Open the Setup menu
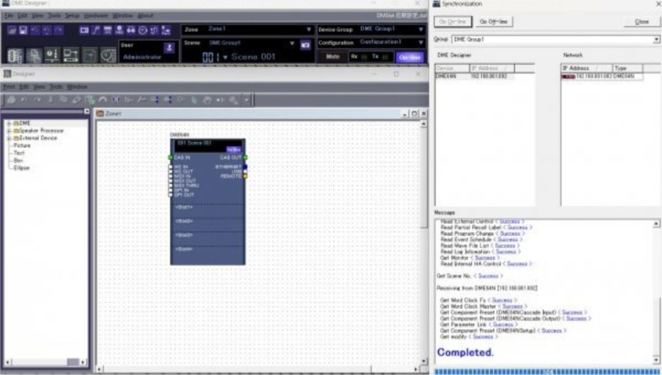662x375 pixels. pos(72,15)
